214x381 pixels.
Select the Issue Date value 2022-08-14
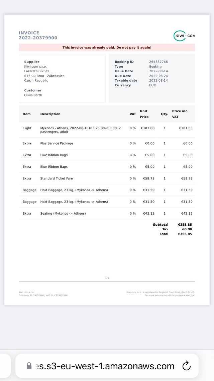click(158, 71)
